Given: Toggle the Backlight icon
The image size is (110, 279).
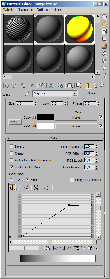Looking at the screenshot, I should pos(104,24).
